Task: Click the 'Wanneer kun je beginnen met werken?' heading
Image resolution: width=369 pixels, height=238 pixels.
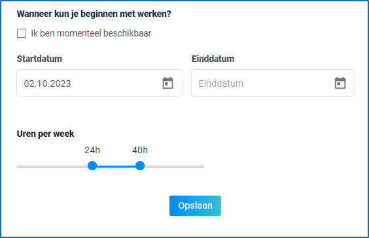Action: [x=94, y=14]
